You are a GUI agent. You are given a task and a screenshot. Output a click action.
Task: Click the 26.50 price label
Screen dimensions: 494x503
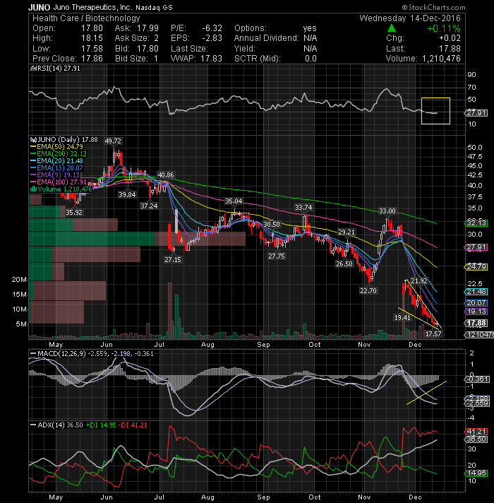(x=344, y=264)
